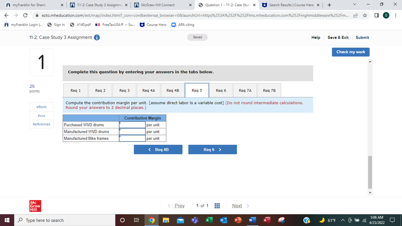Click the Purchased WVD drums answer field
The height and width of the screenshot is (226, 402).
coord(132,124)
